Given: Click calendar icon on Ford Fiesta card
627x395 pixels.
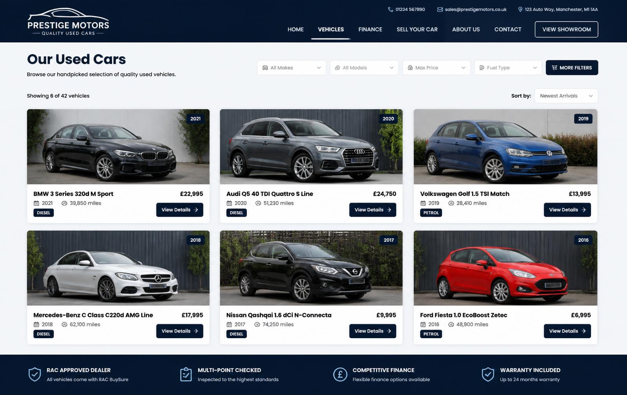Looking at the screenshot, I should pos(423,324).
